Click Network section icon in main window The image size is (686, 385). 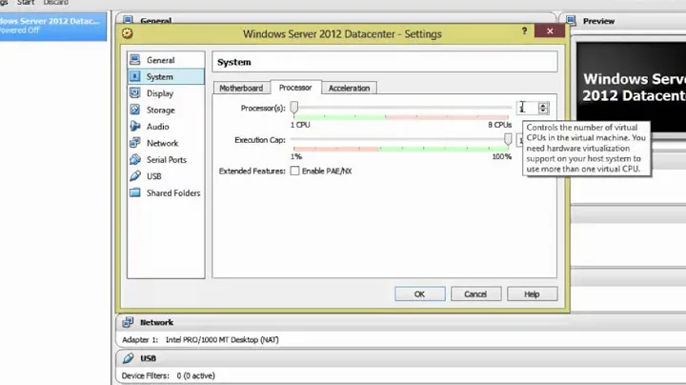tap(128, 322)
